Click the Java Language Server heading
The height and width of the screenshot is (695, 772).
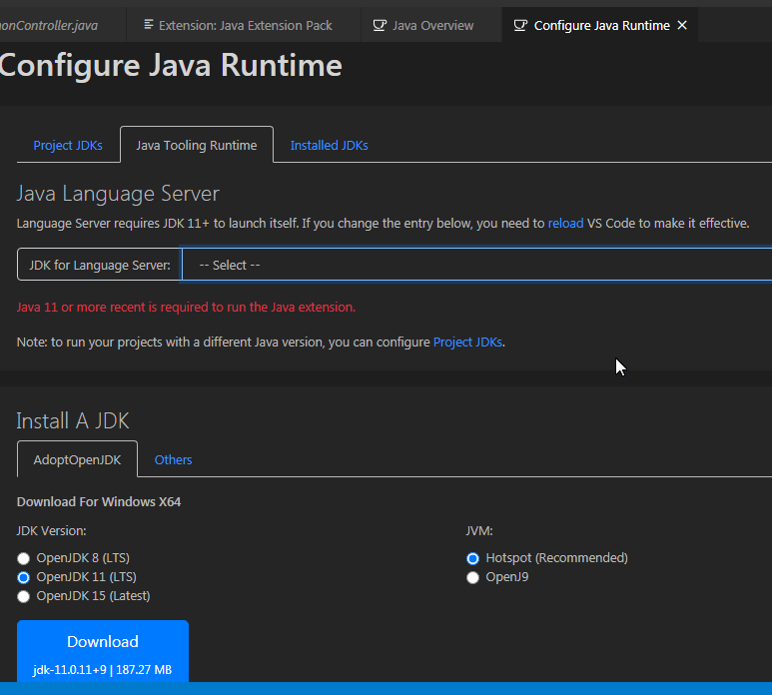[118, 194]
